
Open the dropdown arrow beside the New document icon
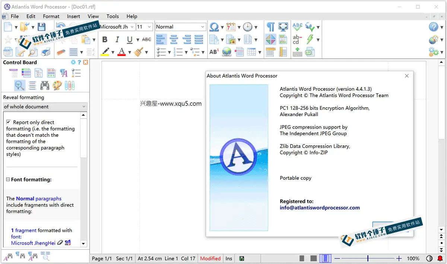pyautogui.click(x=16, y=27)
